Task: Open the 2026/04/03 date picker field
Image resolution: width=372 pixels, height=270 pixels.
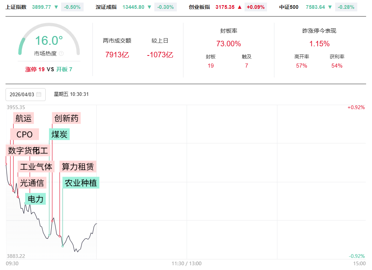Action: pos(22,94)
